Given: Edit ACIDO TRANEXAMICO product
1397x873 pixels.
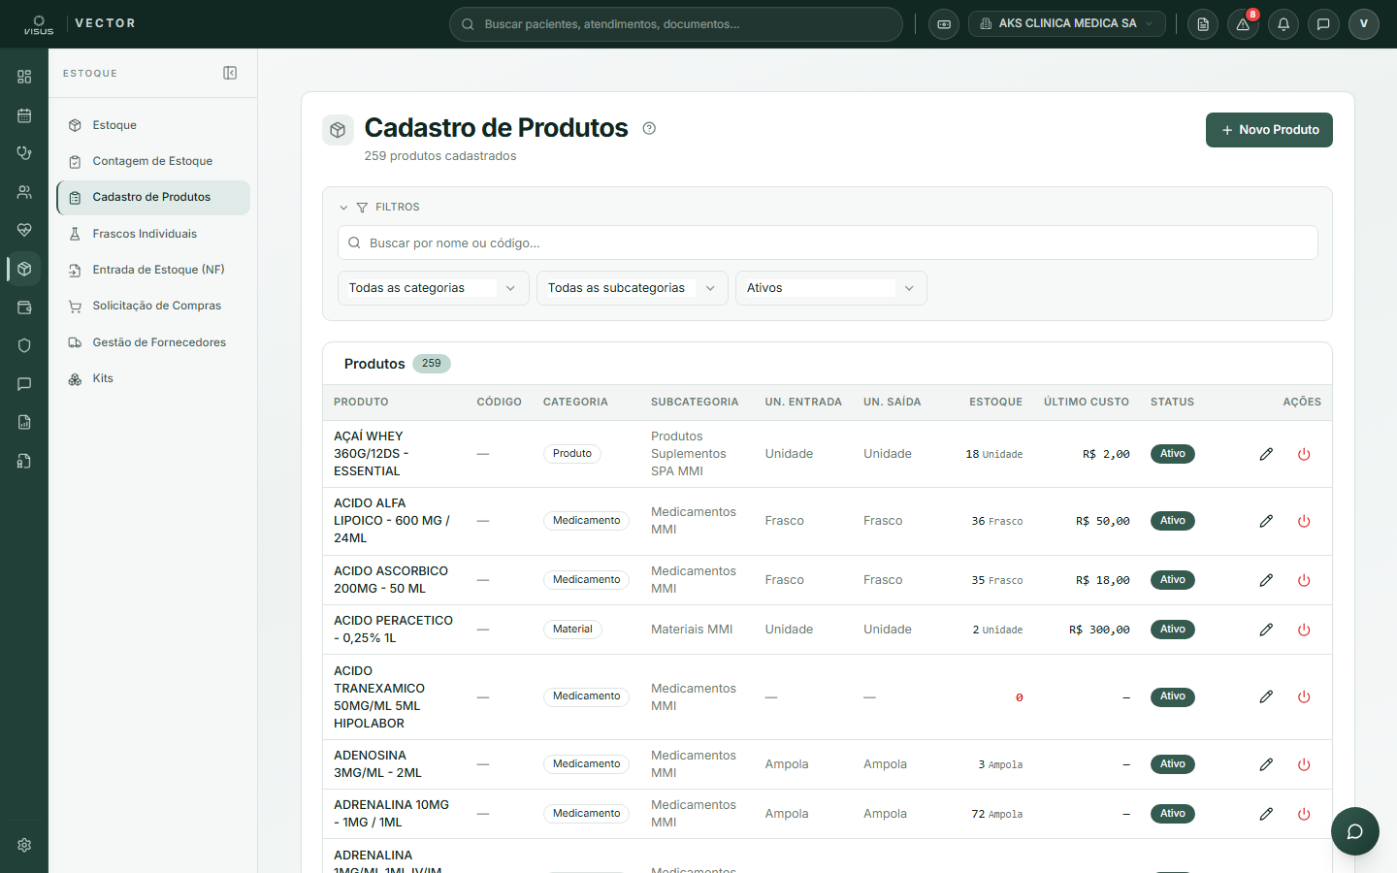Looking at the screenshot, I should pos(1266,696).
